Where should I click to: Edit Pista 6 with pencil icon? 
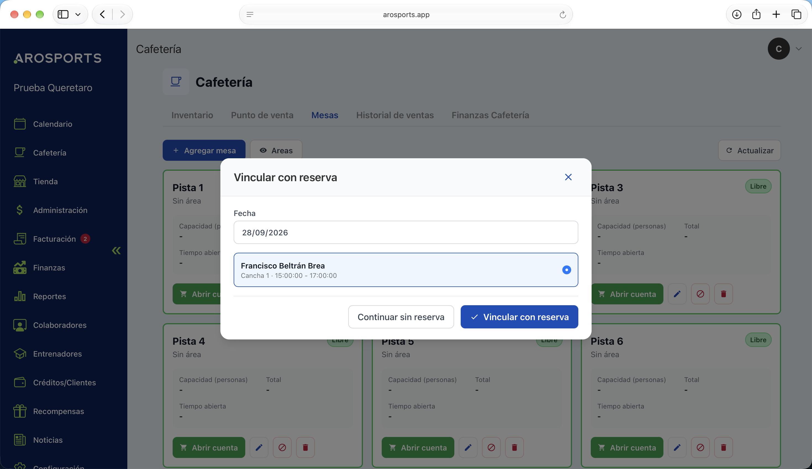(x=677, y=447)
